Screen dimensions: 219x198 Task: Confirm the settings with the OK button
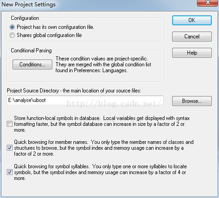click(x=192, y=20)
